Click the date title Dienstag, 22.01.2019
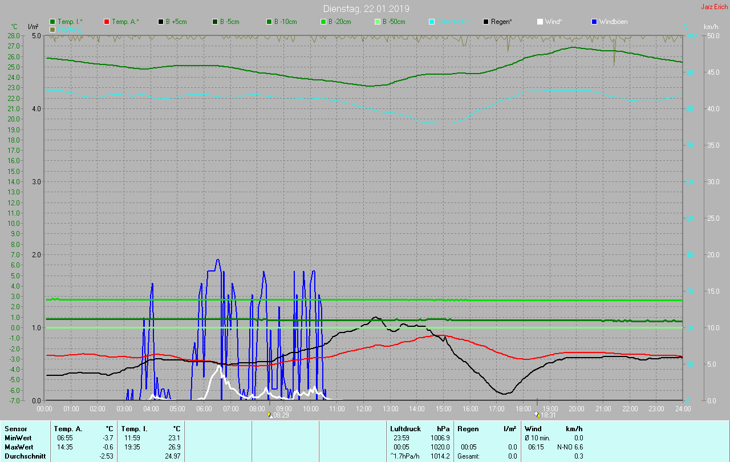 coord(366,9)
